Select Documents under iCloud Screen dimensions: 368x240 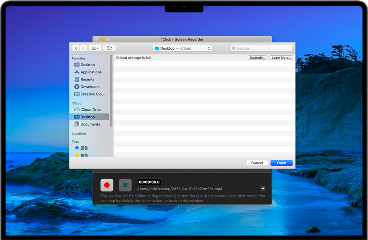(90, 124)
